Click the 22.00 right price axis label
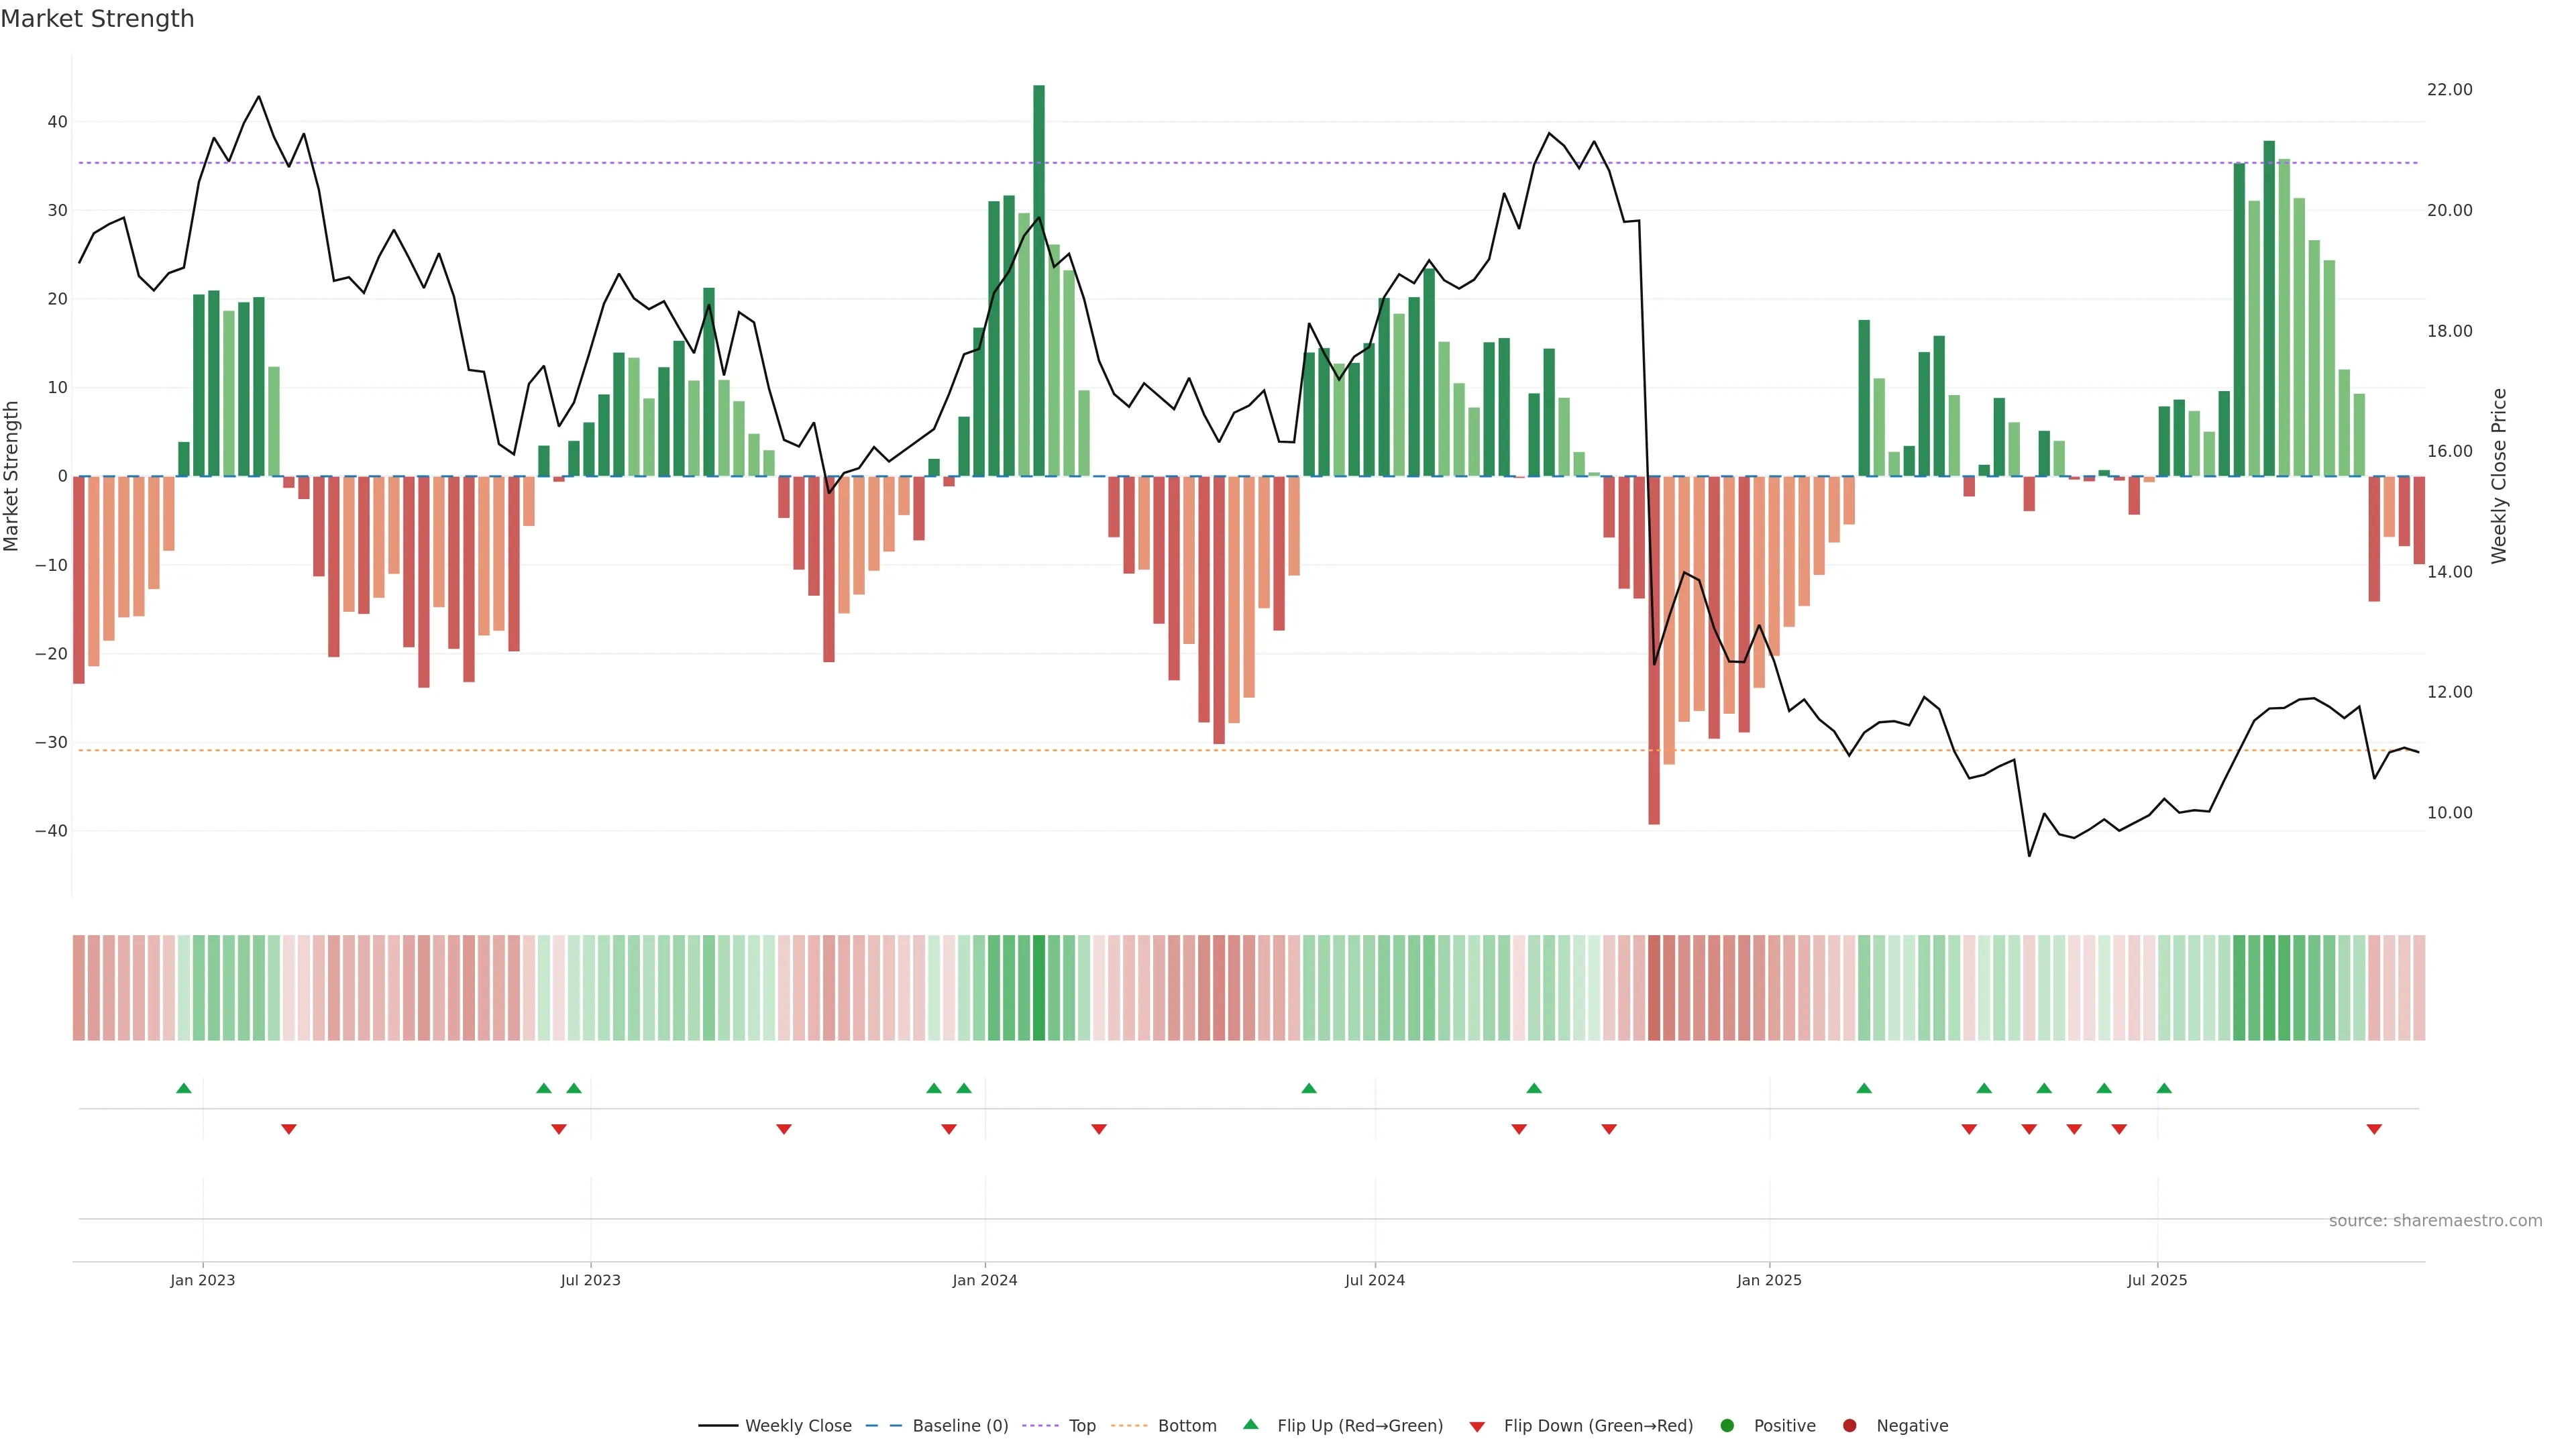This screenshot has width=2576, height=1449. coord(2449,90)
